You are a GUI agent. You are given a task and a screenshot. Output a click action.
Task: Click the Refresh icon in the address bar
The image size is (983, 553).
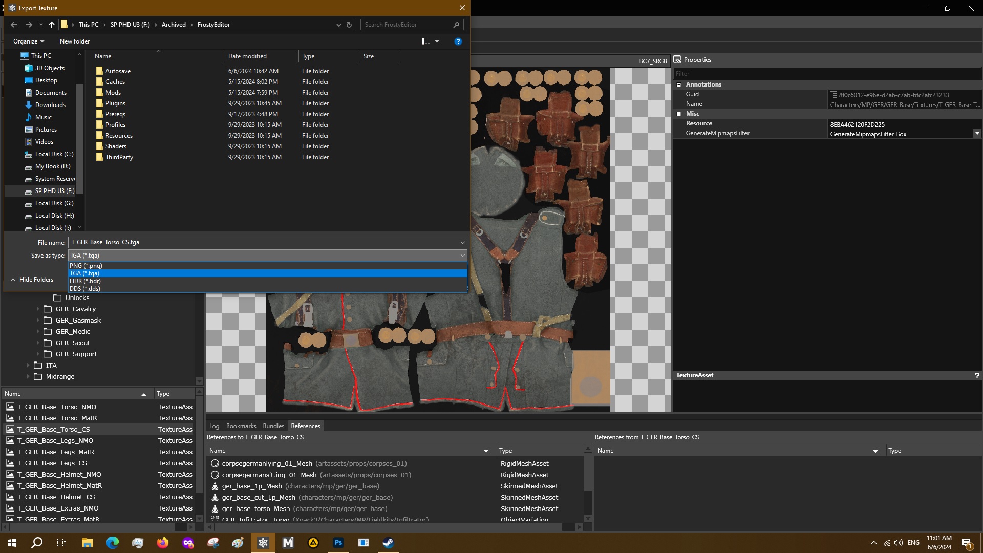point(349,25)
